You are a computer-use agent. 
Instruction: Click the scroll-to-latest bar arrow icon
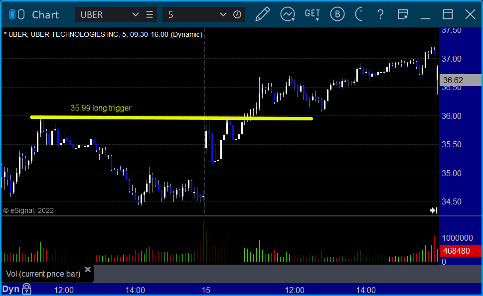pyautogui.click(x=434, y=210)
